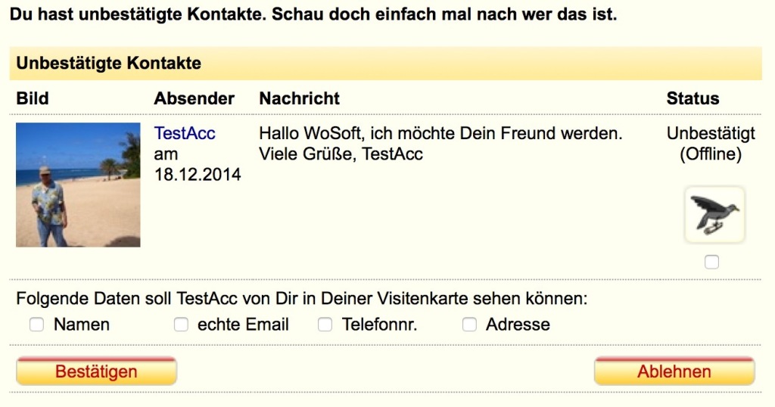Open the TestAcc sender profile link
This screenshot has height=407, width=775.
click(185, 133)
